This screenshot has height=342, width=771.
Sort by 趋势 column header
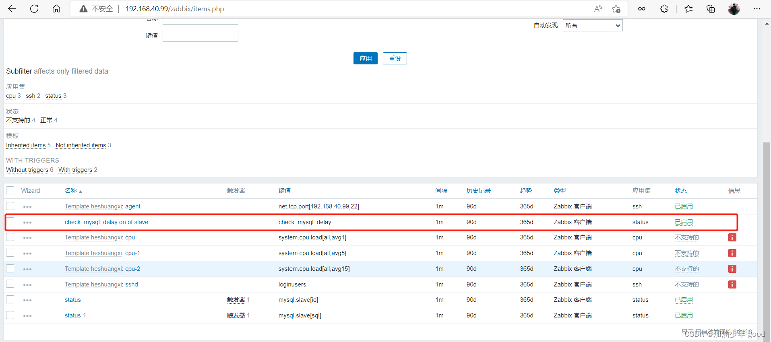click(526, 191)
